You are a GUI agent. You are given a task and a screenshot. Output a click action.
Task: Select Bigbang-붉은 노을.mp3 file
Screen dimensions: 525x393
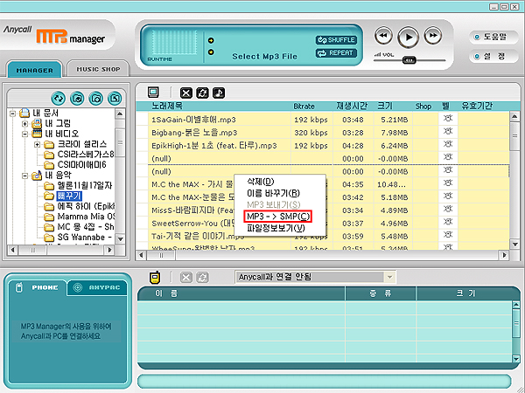(x=194, y=133)
